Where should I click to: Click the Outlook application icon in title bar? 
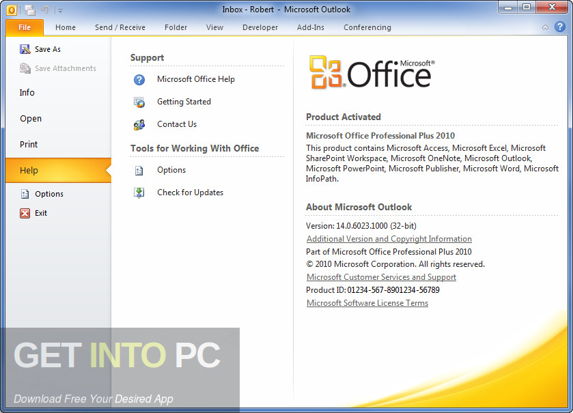point(12,10)
